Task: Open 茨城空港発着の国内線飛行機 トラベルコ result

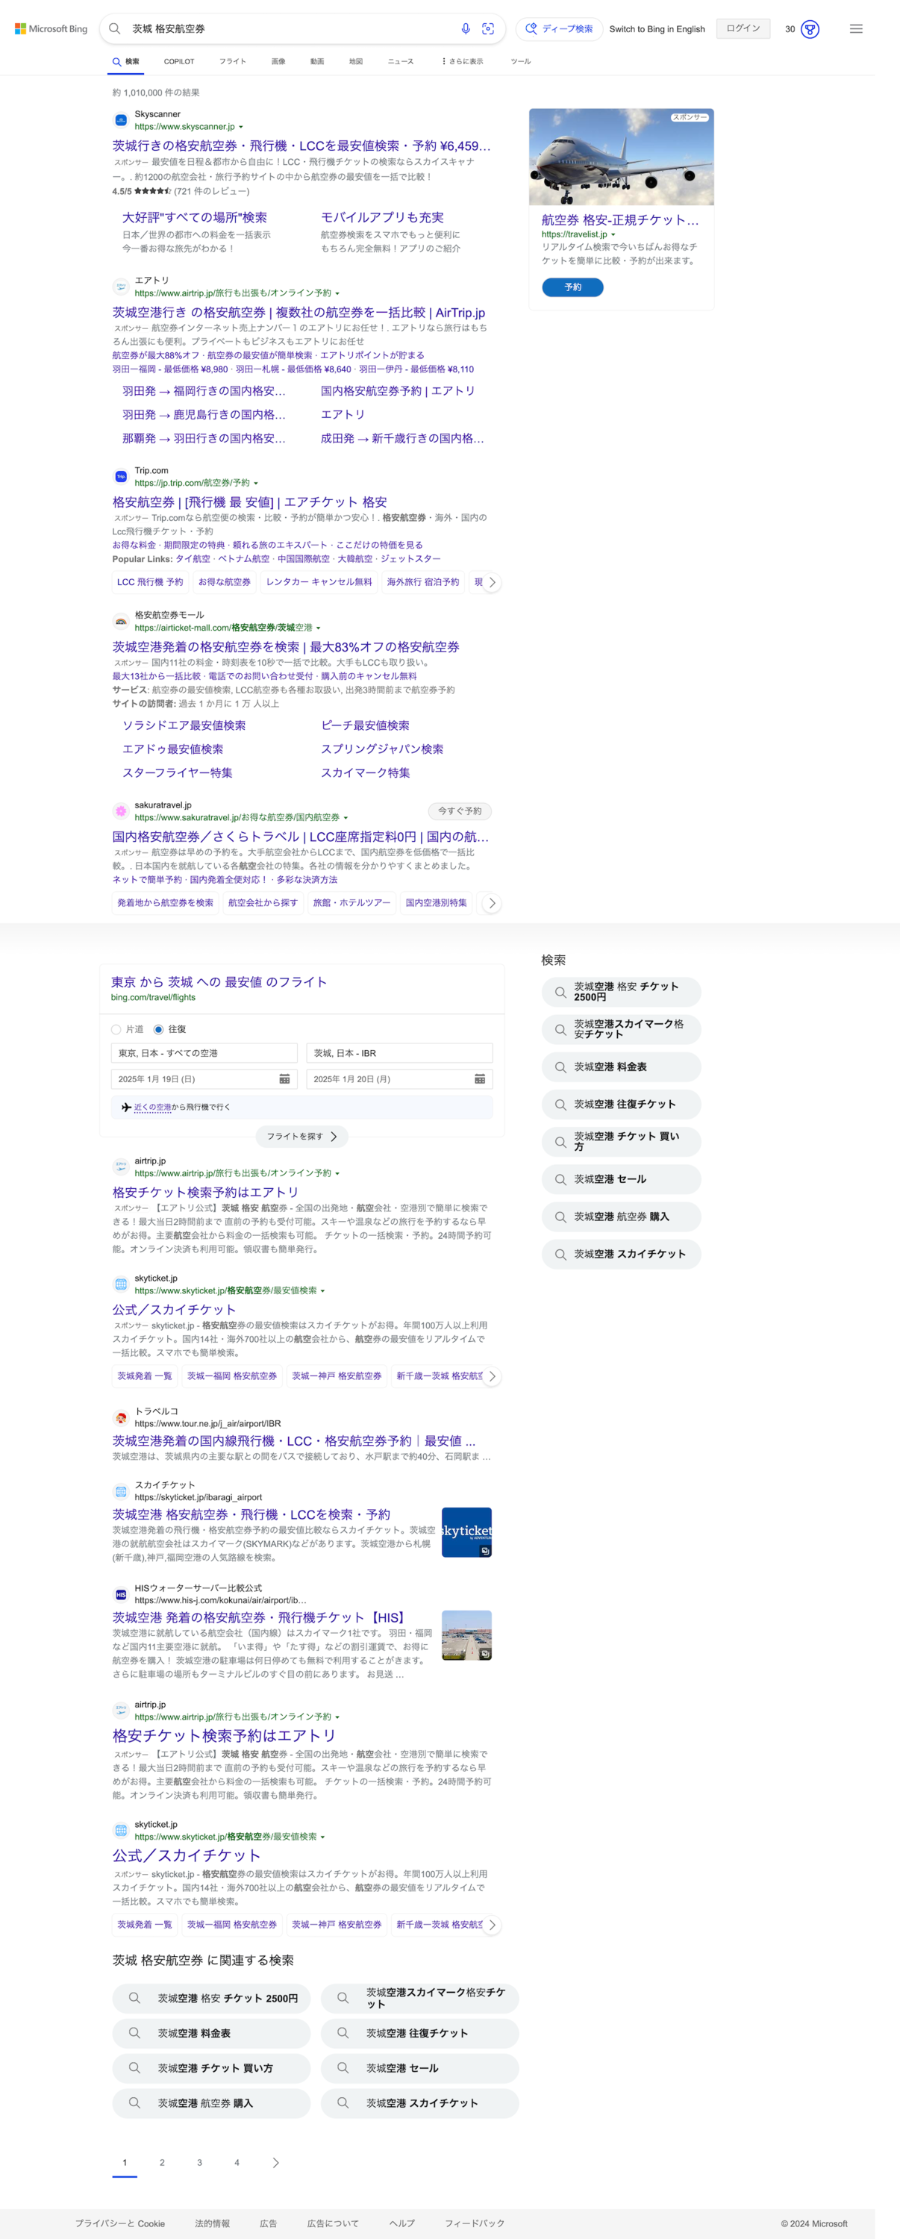Action: (x=293, y=1441)
